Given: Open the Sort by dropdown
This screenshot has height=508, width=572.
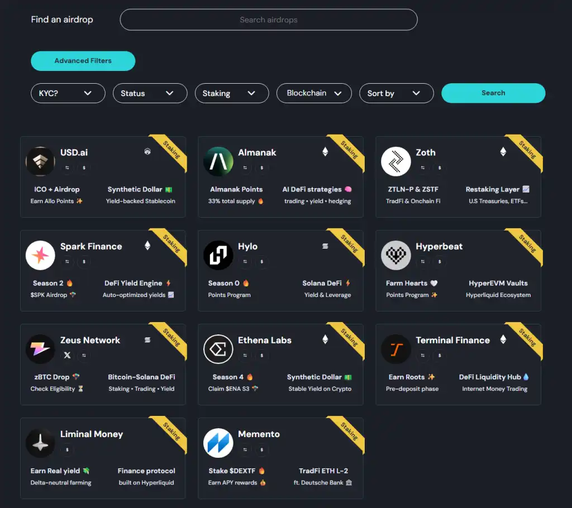Looking at the screenshot, I should pyautogui.click(x=397, y=93).
